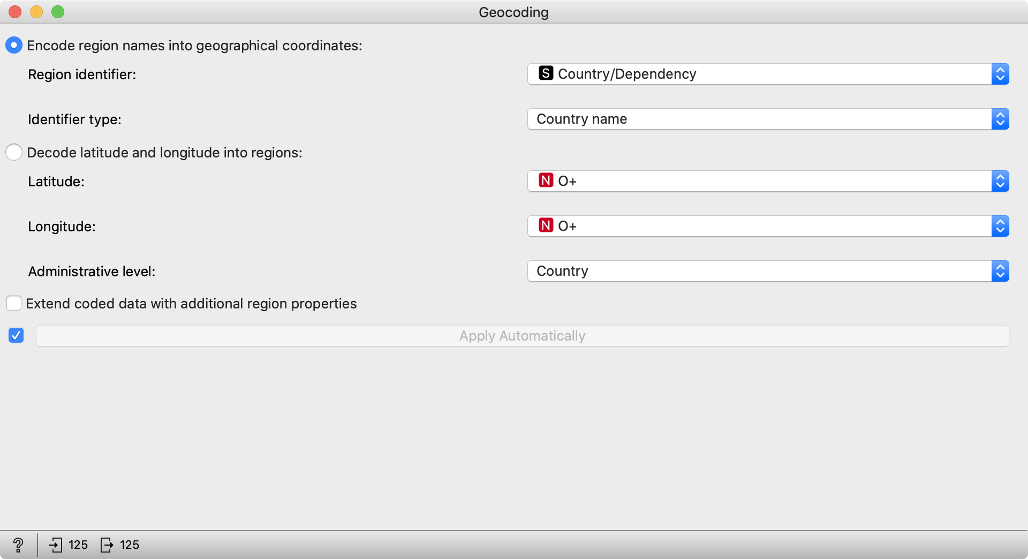The width and height of the screenshot is (1028, 559).
Task: Click the stepper arrows on Region identifier
Action: tap(1001, 74)
